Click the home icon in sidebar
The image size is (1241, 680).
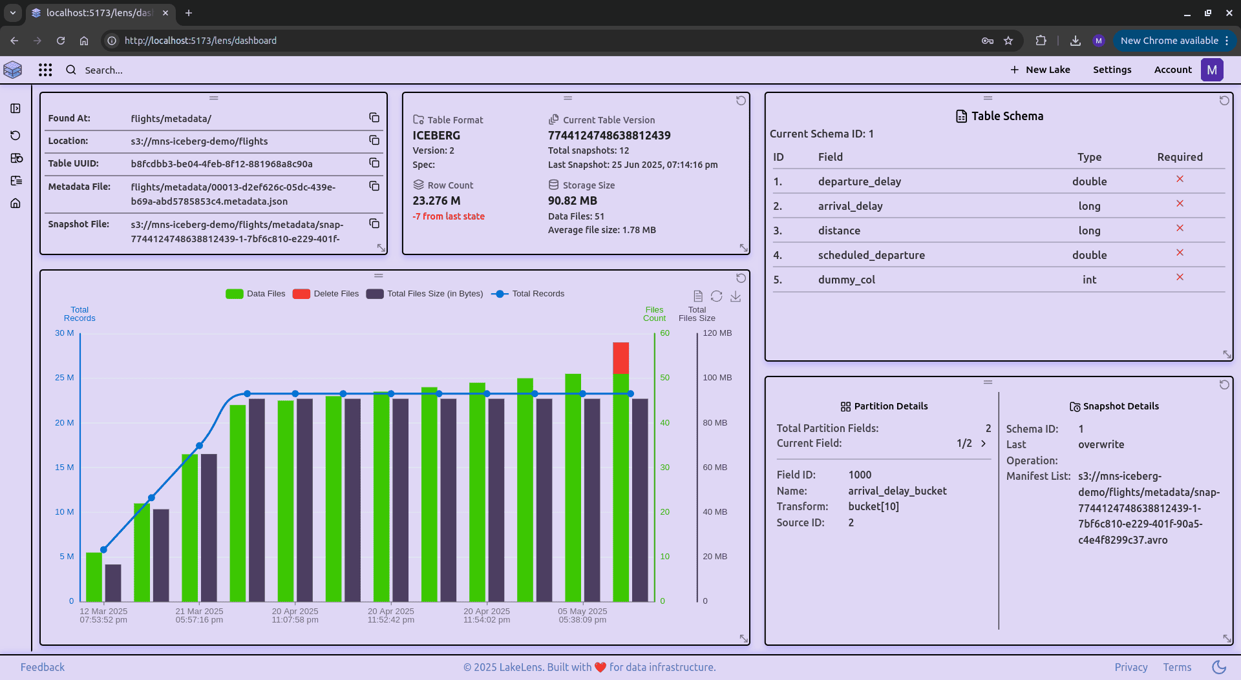tap(16, 203)
